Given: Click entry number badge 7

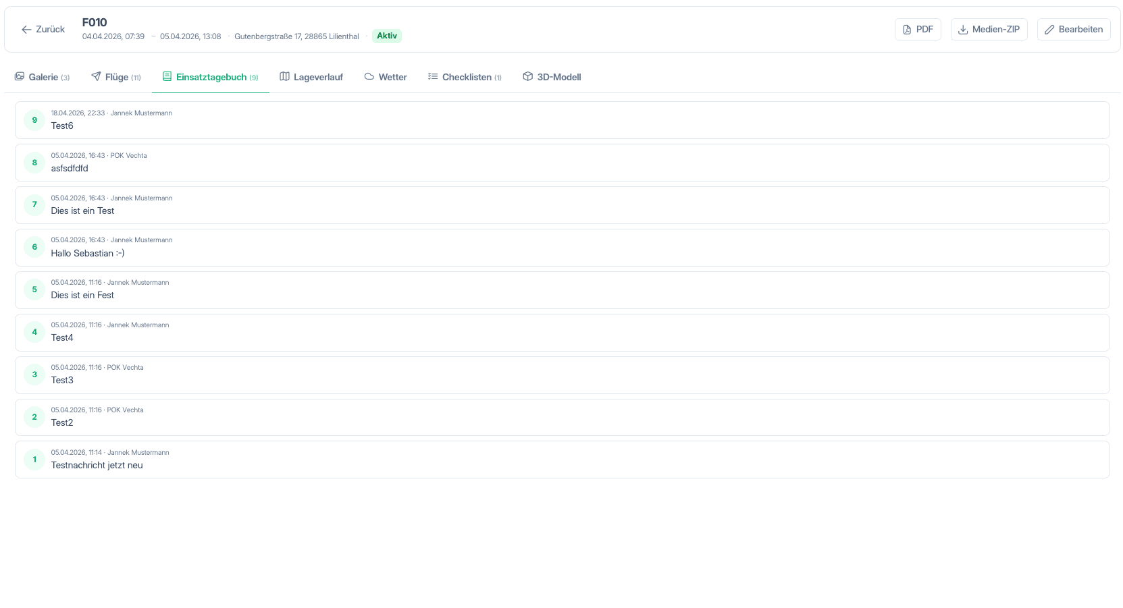Looking at the screenshot, I should click(x=34, y=204).
